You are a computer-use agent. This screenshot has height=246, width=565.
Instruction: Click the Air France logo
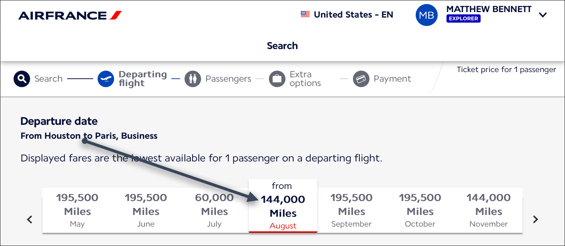click(70, 15)
